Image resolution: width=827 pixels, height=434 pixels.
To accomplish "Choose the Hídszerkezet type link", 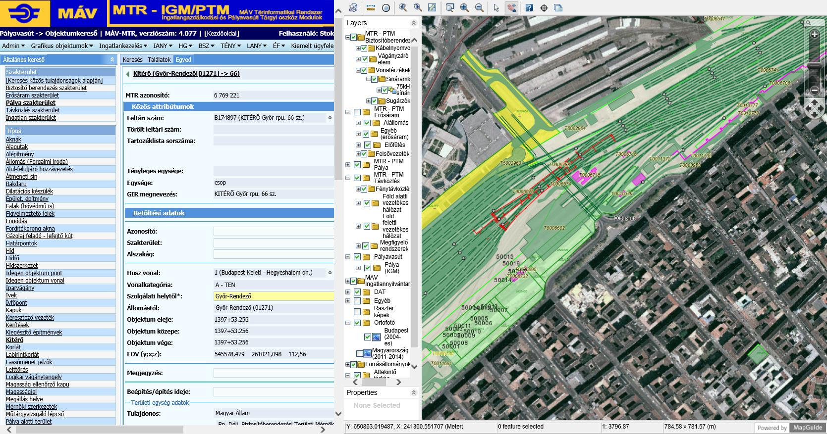I will click(22, 266).
